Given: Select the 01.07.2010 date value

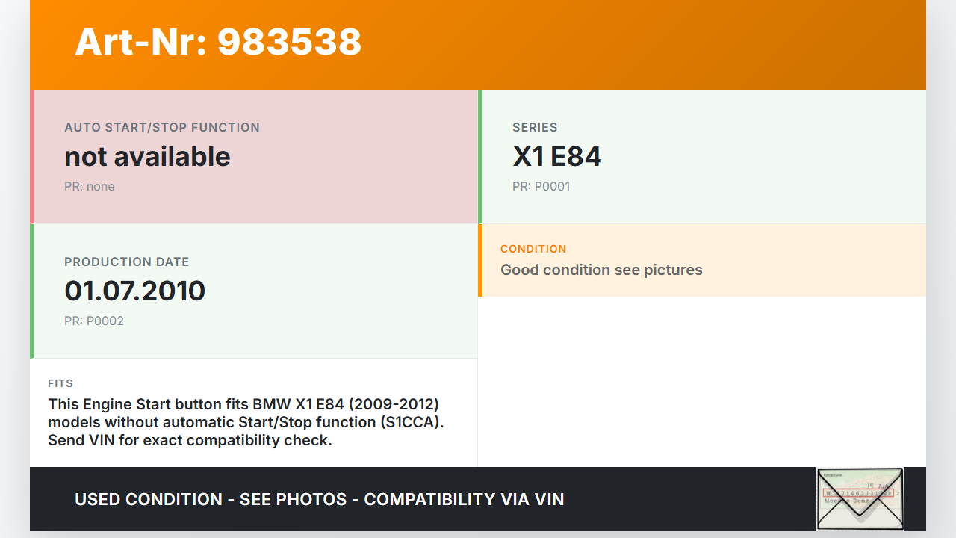Looking at the screenshot, I should 134,291.
